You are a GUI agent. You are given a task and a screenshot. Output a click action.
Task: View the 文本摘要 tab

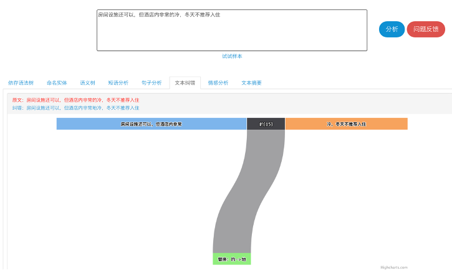251,82
